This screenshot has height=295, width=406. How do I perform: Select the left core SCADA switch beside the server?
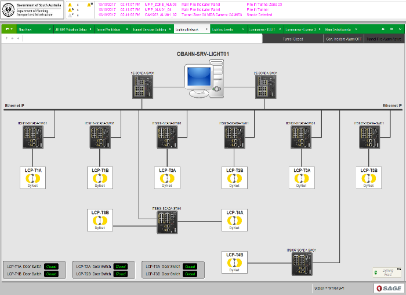coord(142,87)
